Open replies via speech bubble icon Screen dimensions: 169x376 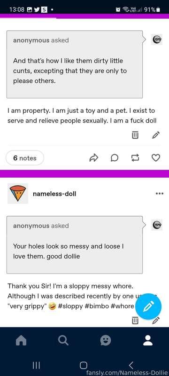115,158
